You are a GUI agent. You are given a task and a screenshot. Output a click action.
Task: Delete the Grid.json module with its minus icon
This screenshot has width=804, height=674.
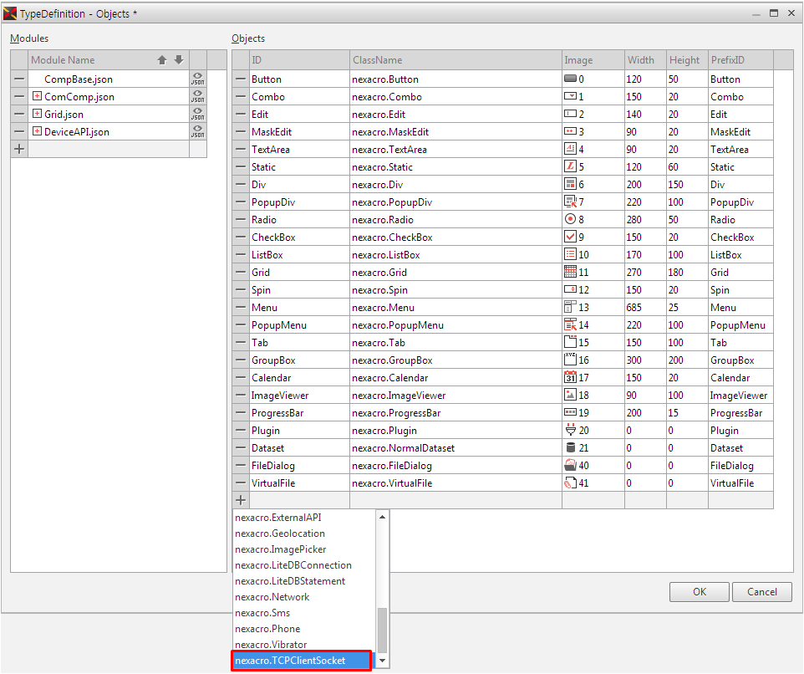tap(19, 114)
